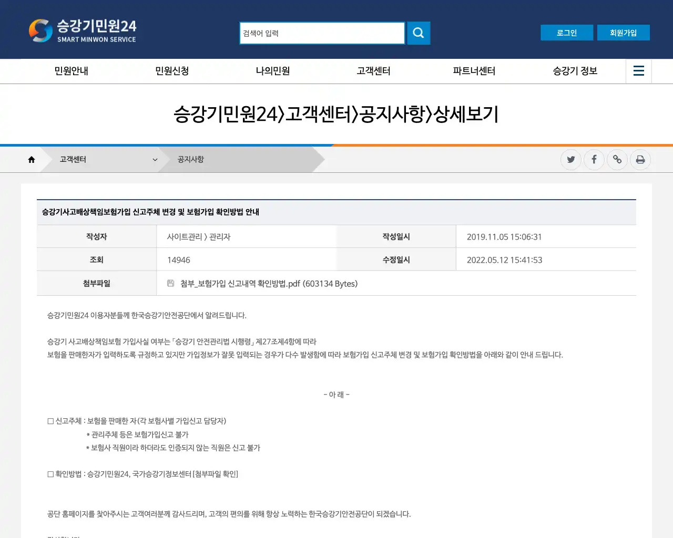Go to home via house icon
The width and height of the screenshot is (673, 538).
coord(32,160)
